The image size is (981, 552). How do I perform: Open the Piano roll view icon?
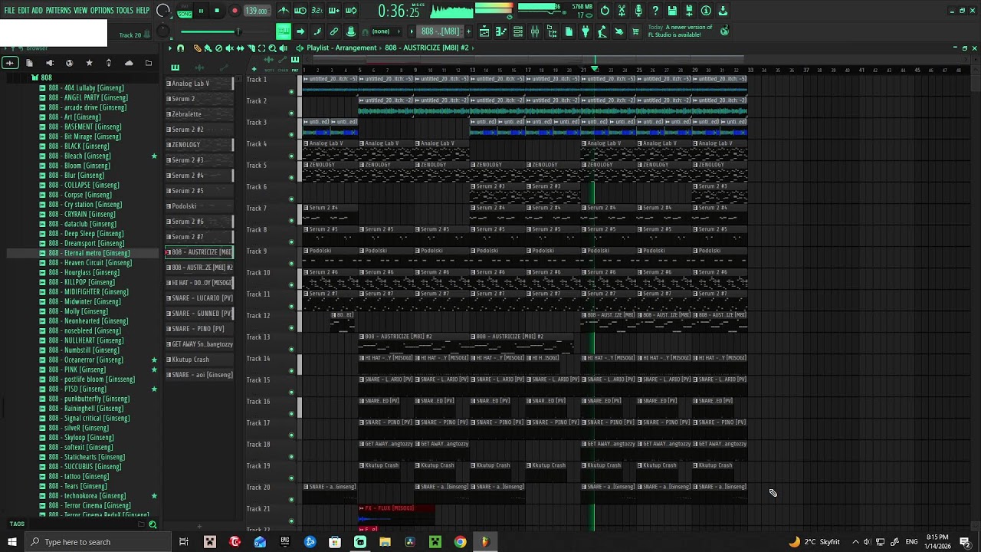[x=501, y=31]
